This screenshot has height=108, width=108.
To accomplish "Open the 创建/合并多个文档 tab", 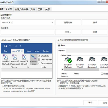I will point(25,9).
